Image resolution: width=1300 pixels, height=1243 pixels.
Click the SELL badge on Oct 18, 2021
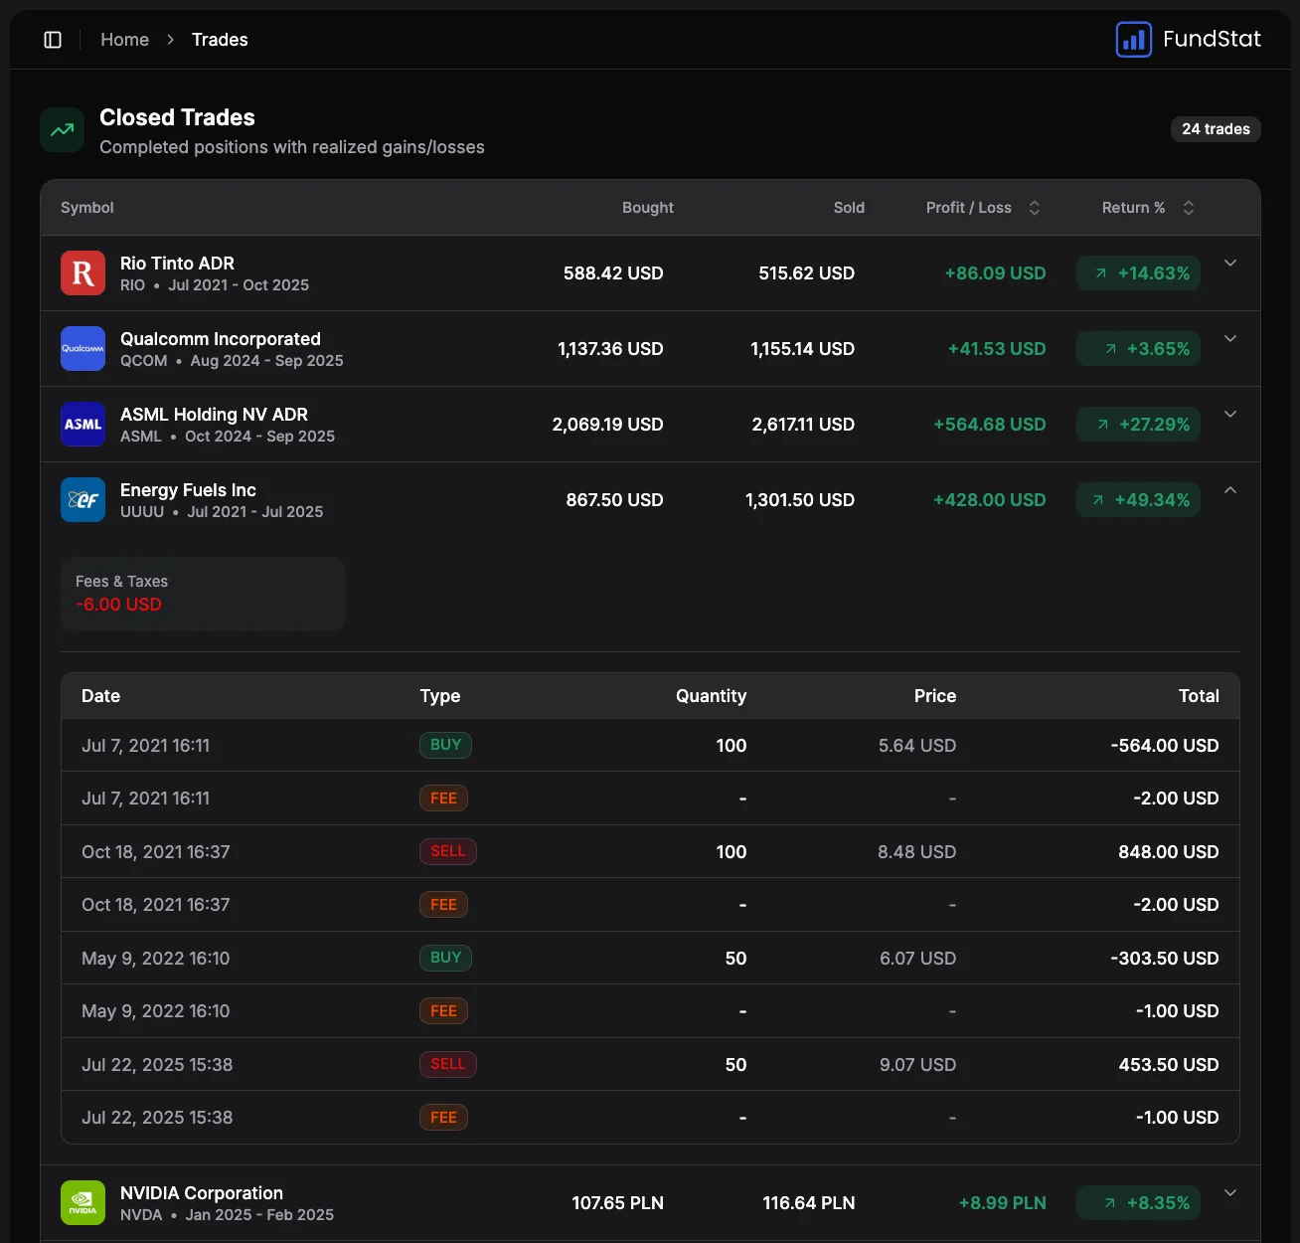[447, 851]
